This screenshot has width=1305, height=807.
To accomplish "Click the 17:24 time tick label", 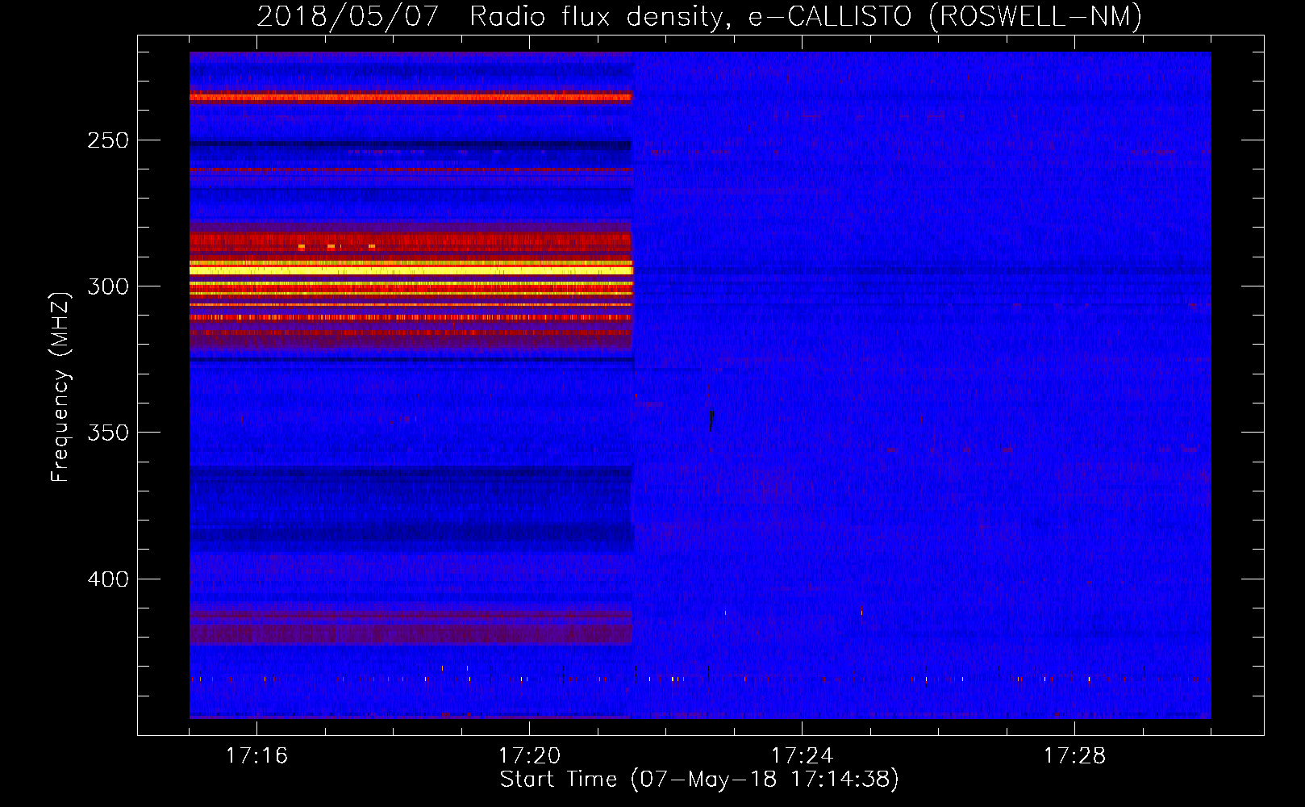I will click(802, 755).
